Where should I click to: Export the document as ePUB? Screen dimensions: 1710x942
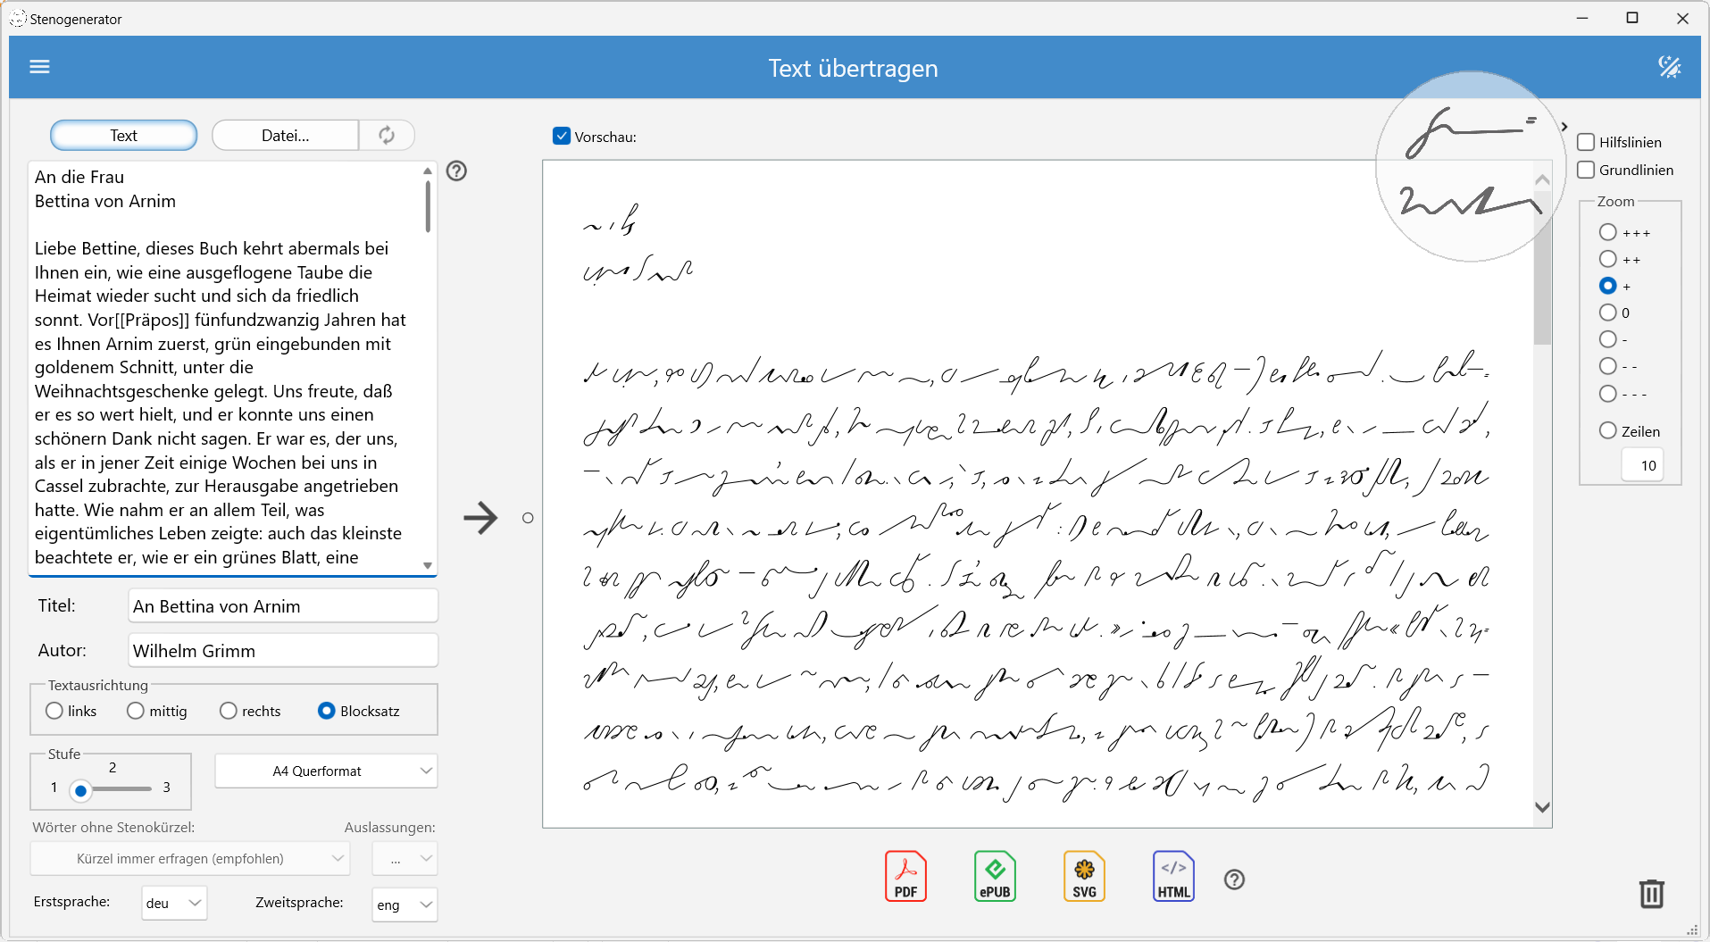(995, 876)
